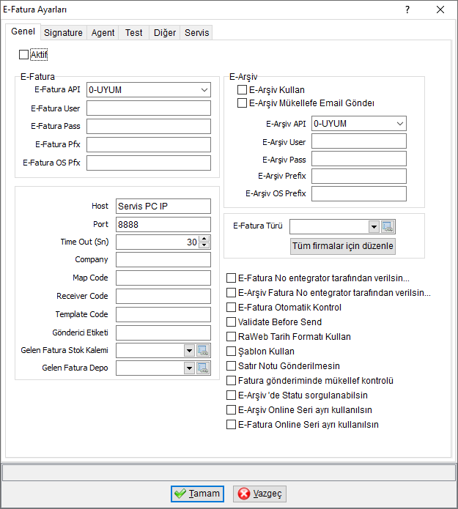458x509 pixels.
Task: Open lookup icon for Gelen Fatura Stok Kalemi
Action: (x=203, y=351)
